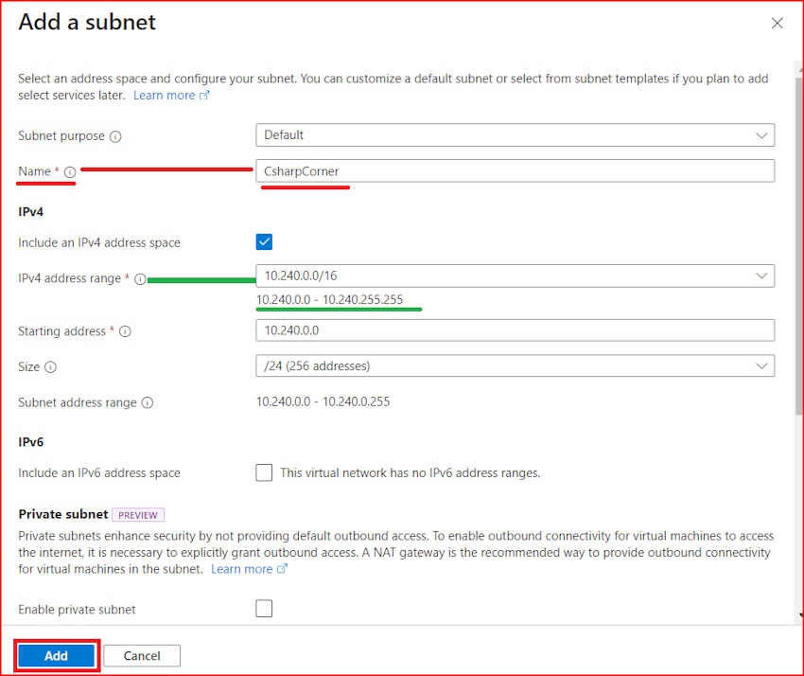Click the Name field containing CsharpCorner
The width and height of the screenshot is (804, 676).
coord(515,171)
